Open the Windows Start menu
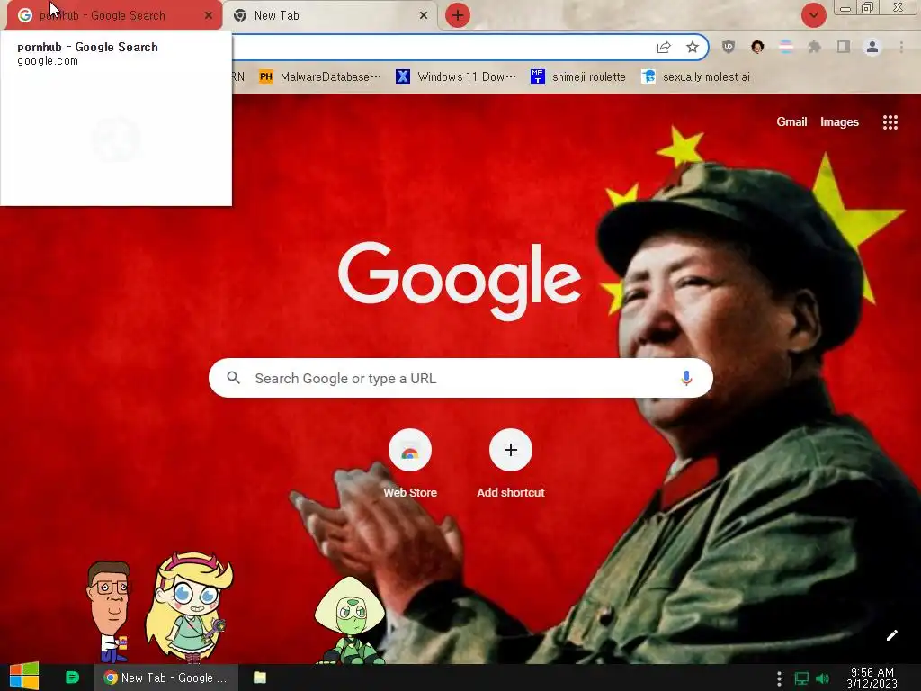Viewport: 921px width, 691px height. 24,677
